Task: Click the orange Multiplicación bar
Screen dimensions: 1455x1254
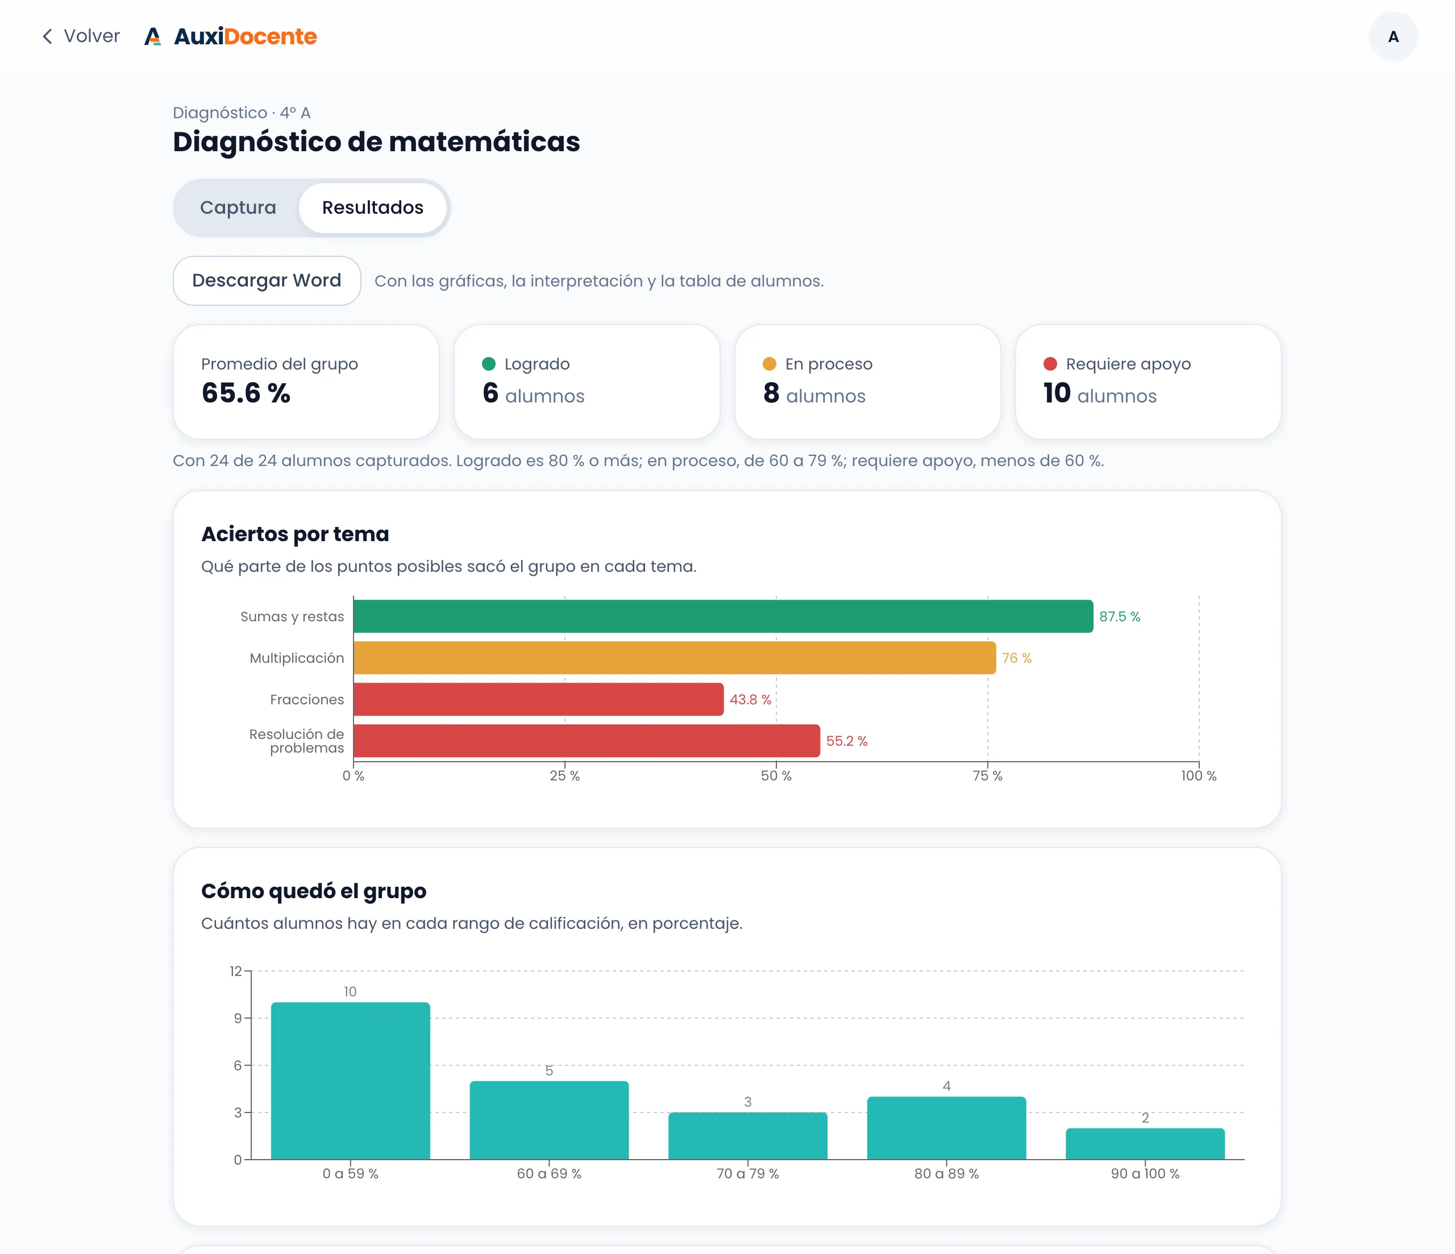Action: tap(675, 658)
